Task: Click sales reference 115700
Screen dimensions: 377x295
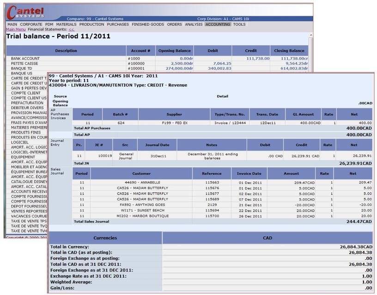Action: click(x=212, y=216)
